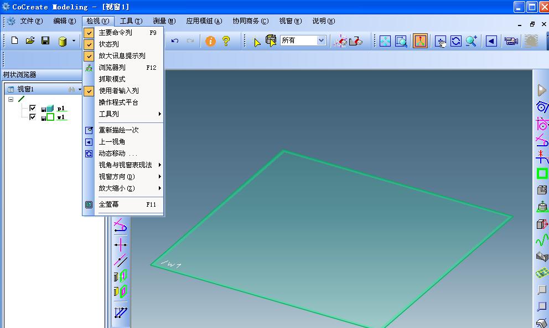Viewport: 549px width, 328px height.
Task: Uncheck the p1 part checkbox
Action: point(33,108)
